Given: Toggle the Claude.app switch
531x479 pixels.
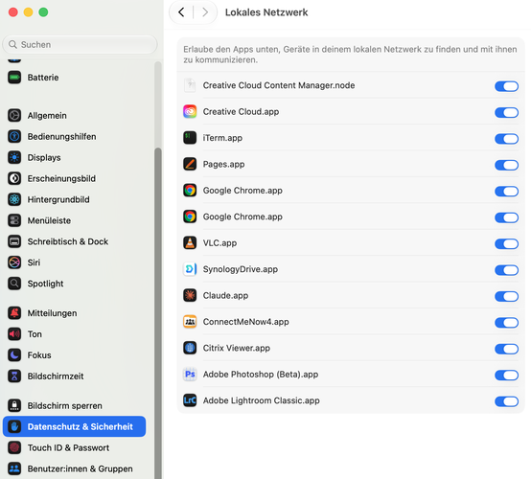Looking at the screenshot, I should click(x=506, y=297).
